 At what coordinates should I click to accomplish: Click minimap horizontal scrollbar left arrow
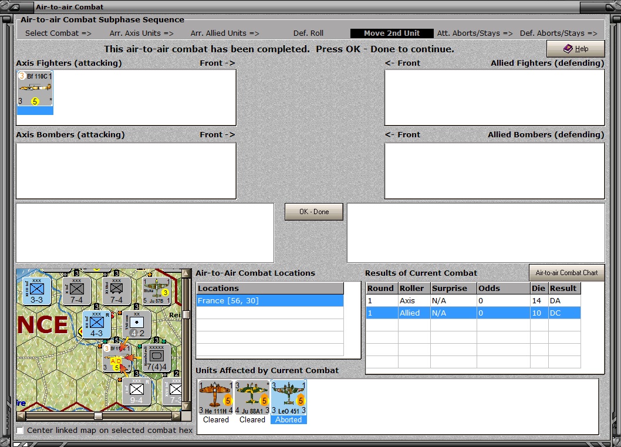pyautogui.click(x=21, y=416)
